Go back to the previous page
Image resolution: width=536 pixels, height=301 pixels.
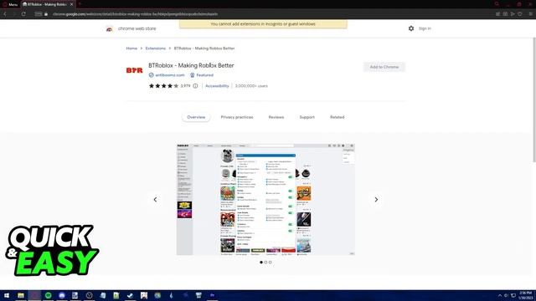coord(5,14)
